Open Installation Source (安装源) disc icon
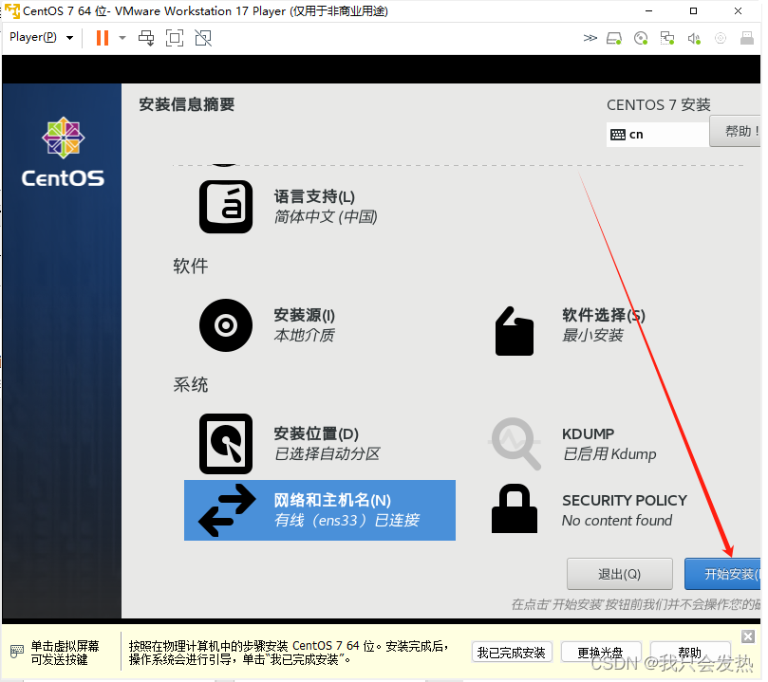Screen dimensions: 768x682 click(226, 325)
